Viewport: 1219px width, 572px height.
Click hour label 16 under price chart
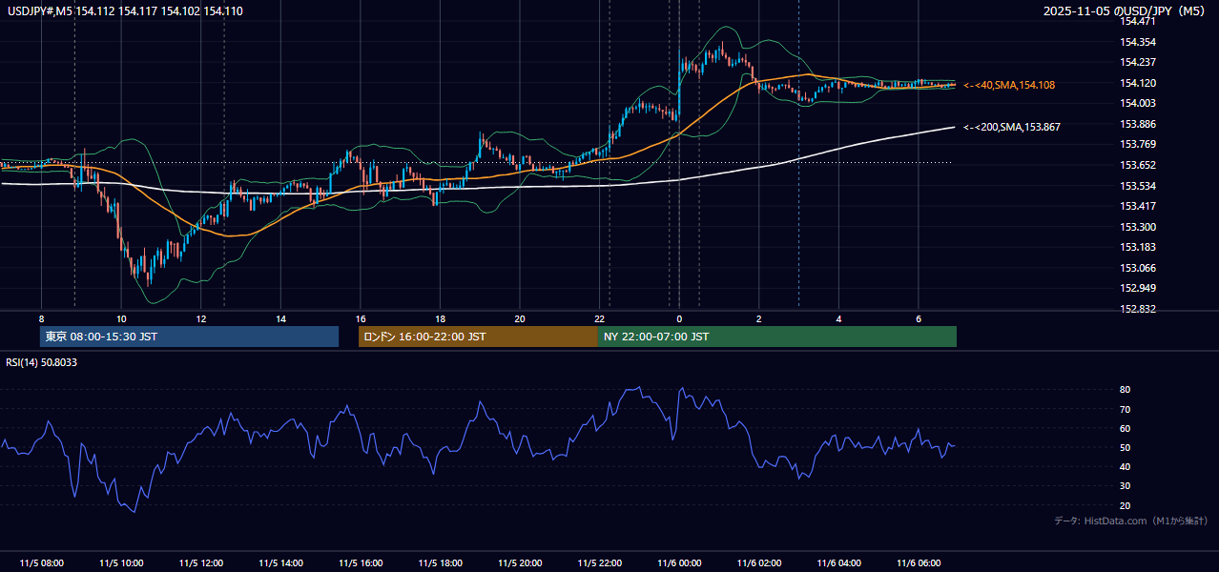361,319
